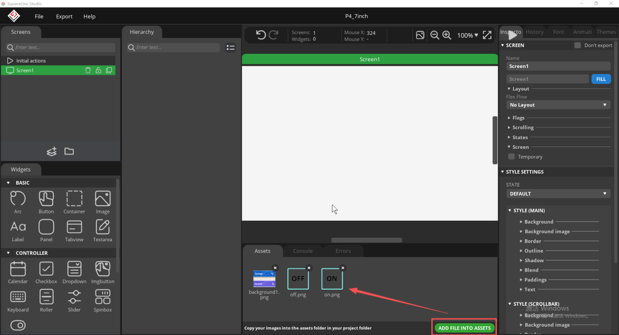Click the zoom in magnifier
The height and width of the screenshot is (335, 619).
[x=447, y=35]
